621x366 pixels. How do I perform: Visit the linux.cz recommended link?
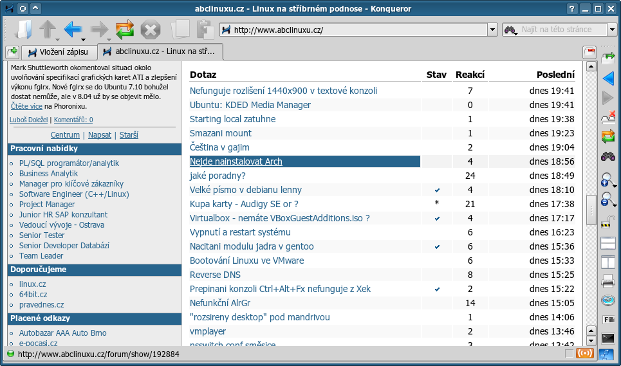click(x=32, y=284)
